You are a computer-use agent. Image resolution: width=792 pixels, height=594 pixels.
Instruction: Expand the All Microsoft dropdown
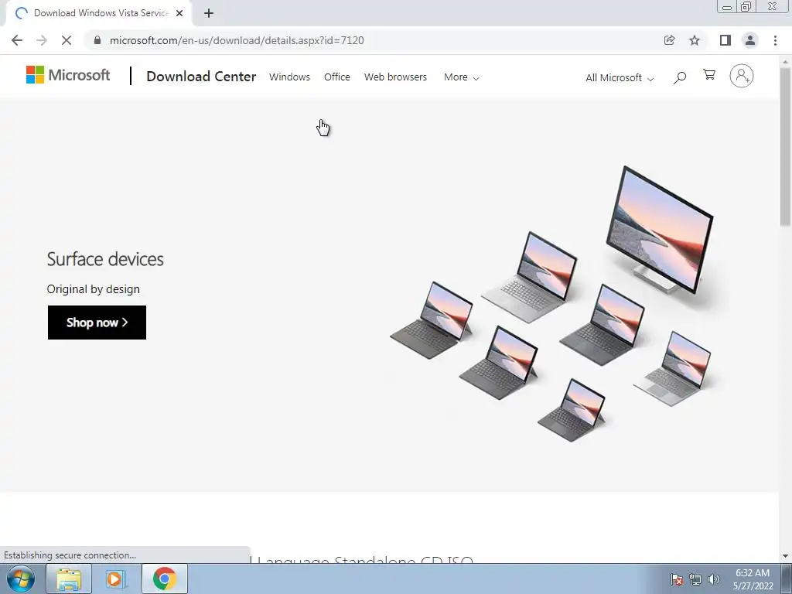(620, 78)
